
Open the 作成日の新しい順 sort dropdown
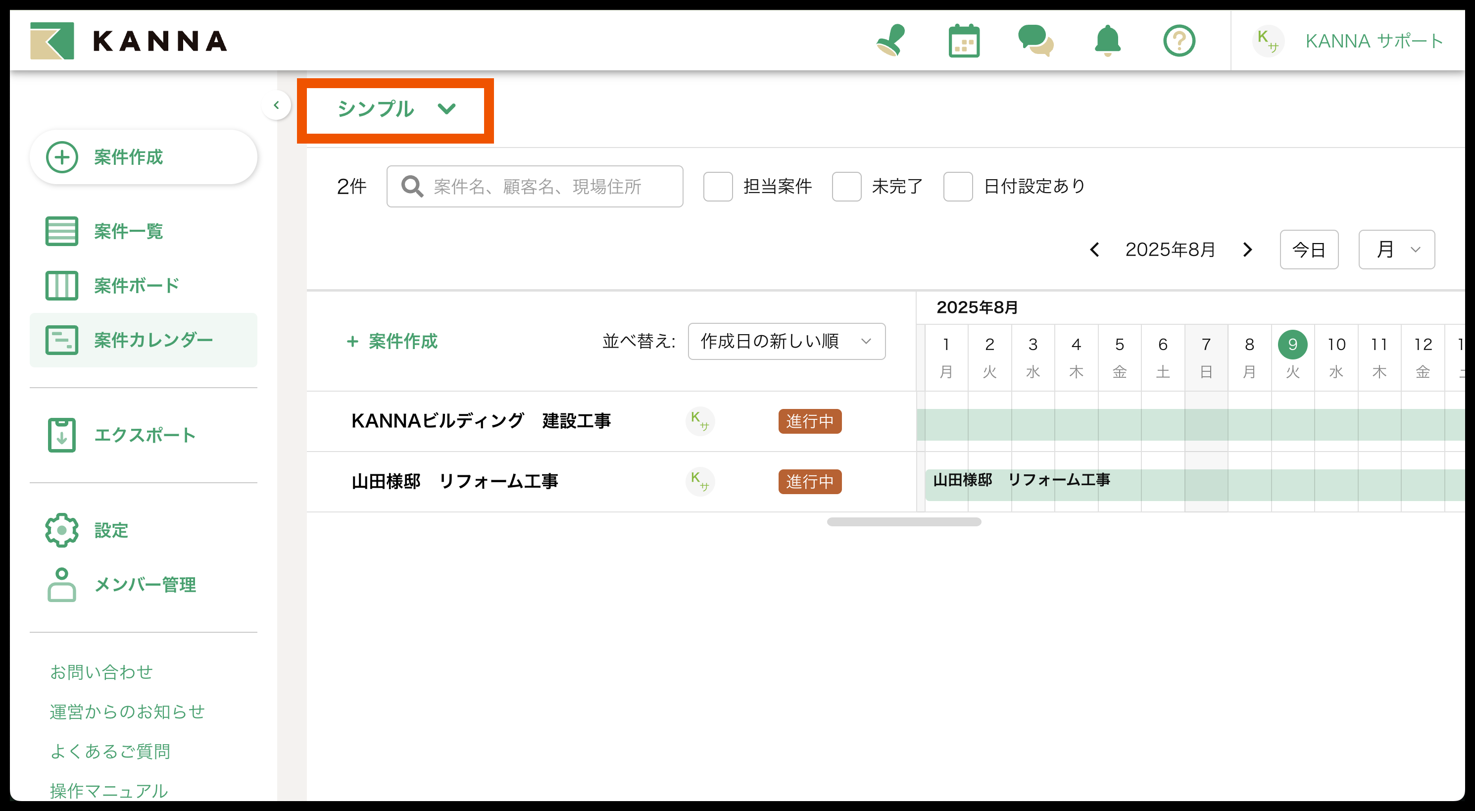click(786, 341)
